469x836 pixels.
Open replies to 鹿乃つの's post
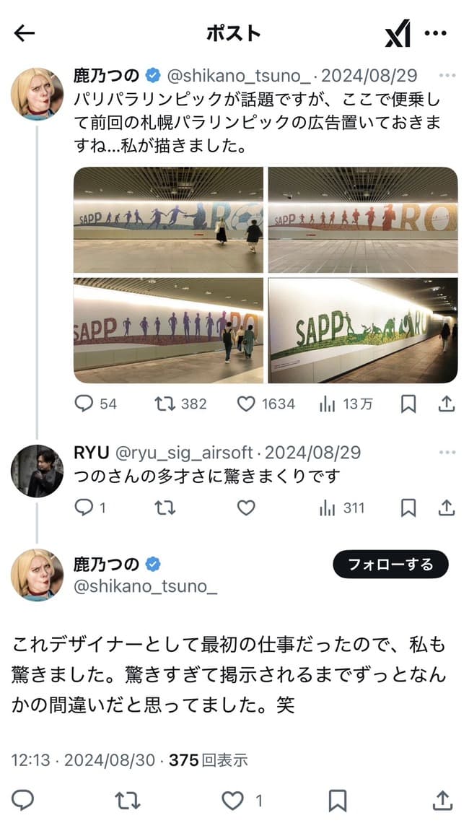pos(84,404)
